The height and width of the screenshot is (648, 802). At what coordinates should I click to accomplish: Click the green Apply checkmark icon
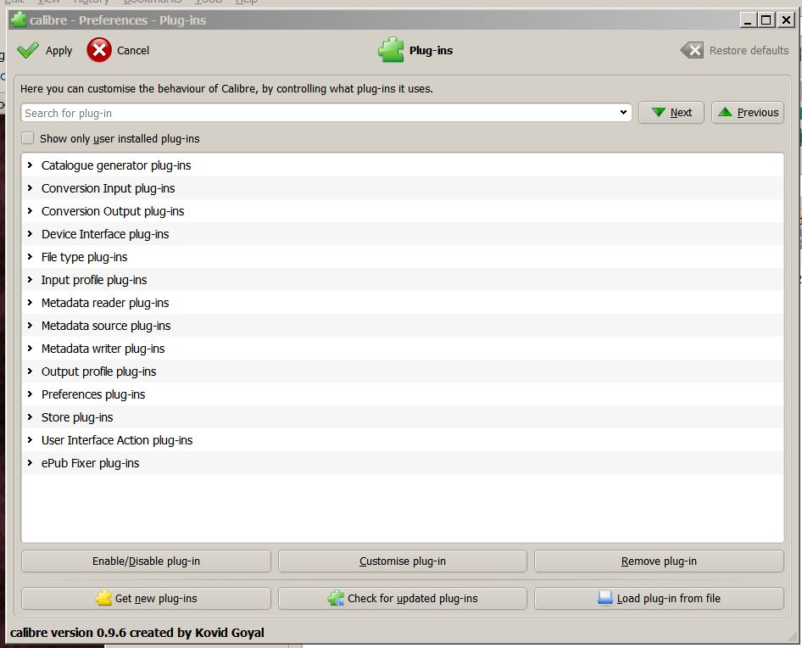28,50
